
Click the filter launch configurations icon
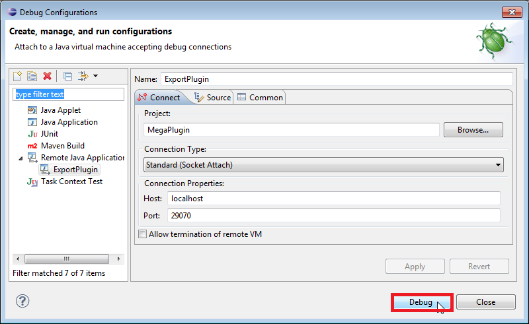(x=83, y=77)
